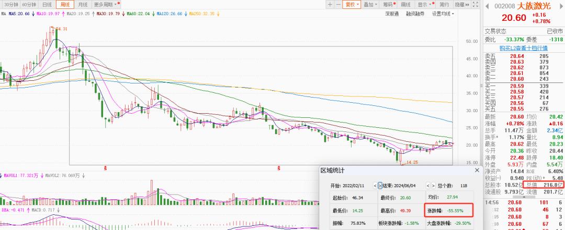Image resolution: width=565 pixels, height=230 pixels.
Task: Move start date back with left arrow
Action: point(375,185)
